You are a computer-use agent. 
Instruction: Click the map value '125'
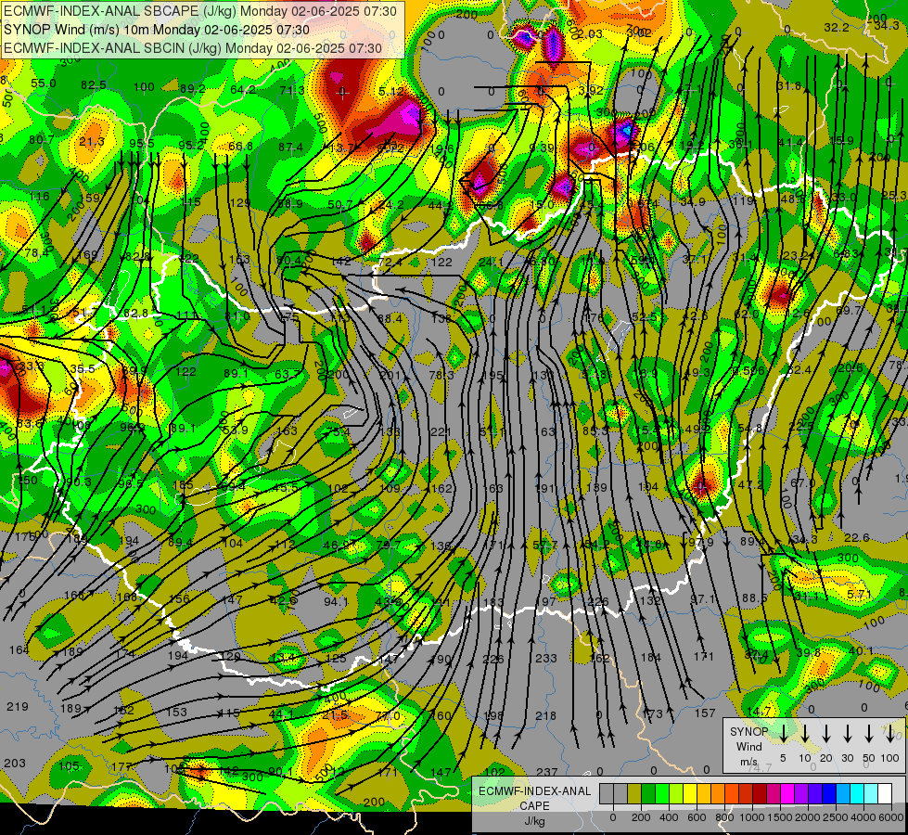pyautogui.click(x=336, y=659)
